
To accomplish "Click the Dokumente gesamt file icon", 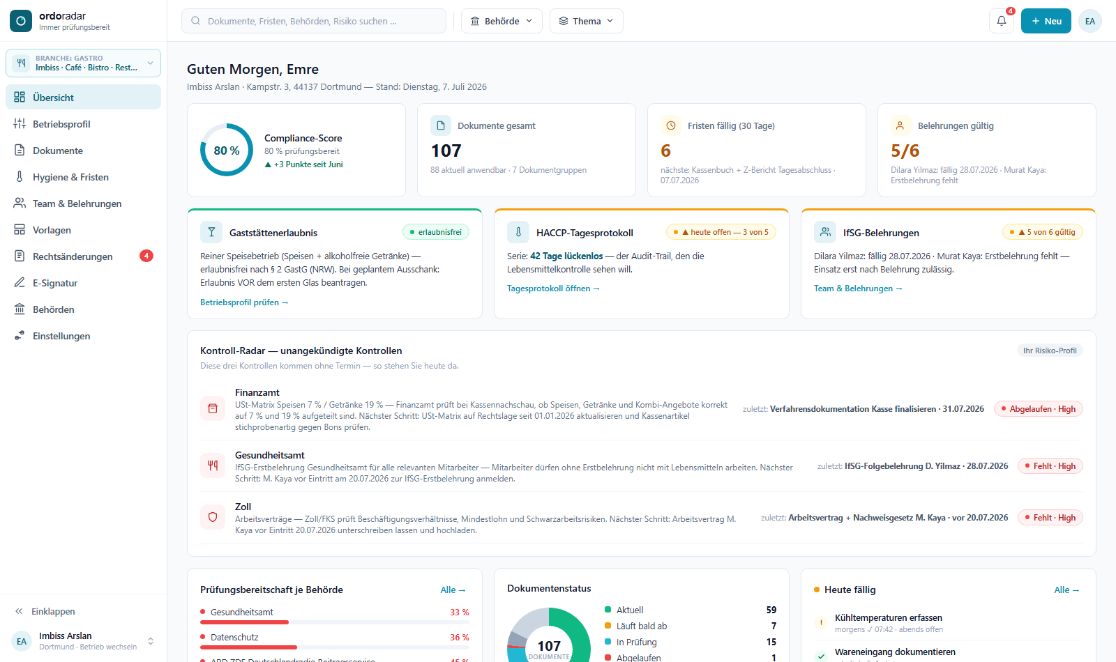I will pyautogui.click(x=441, y=125).
